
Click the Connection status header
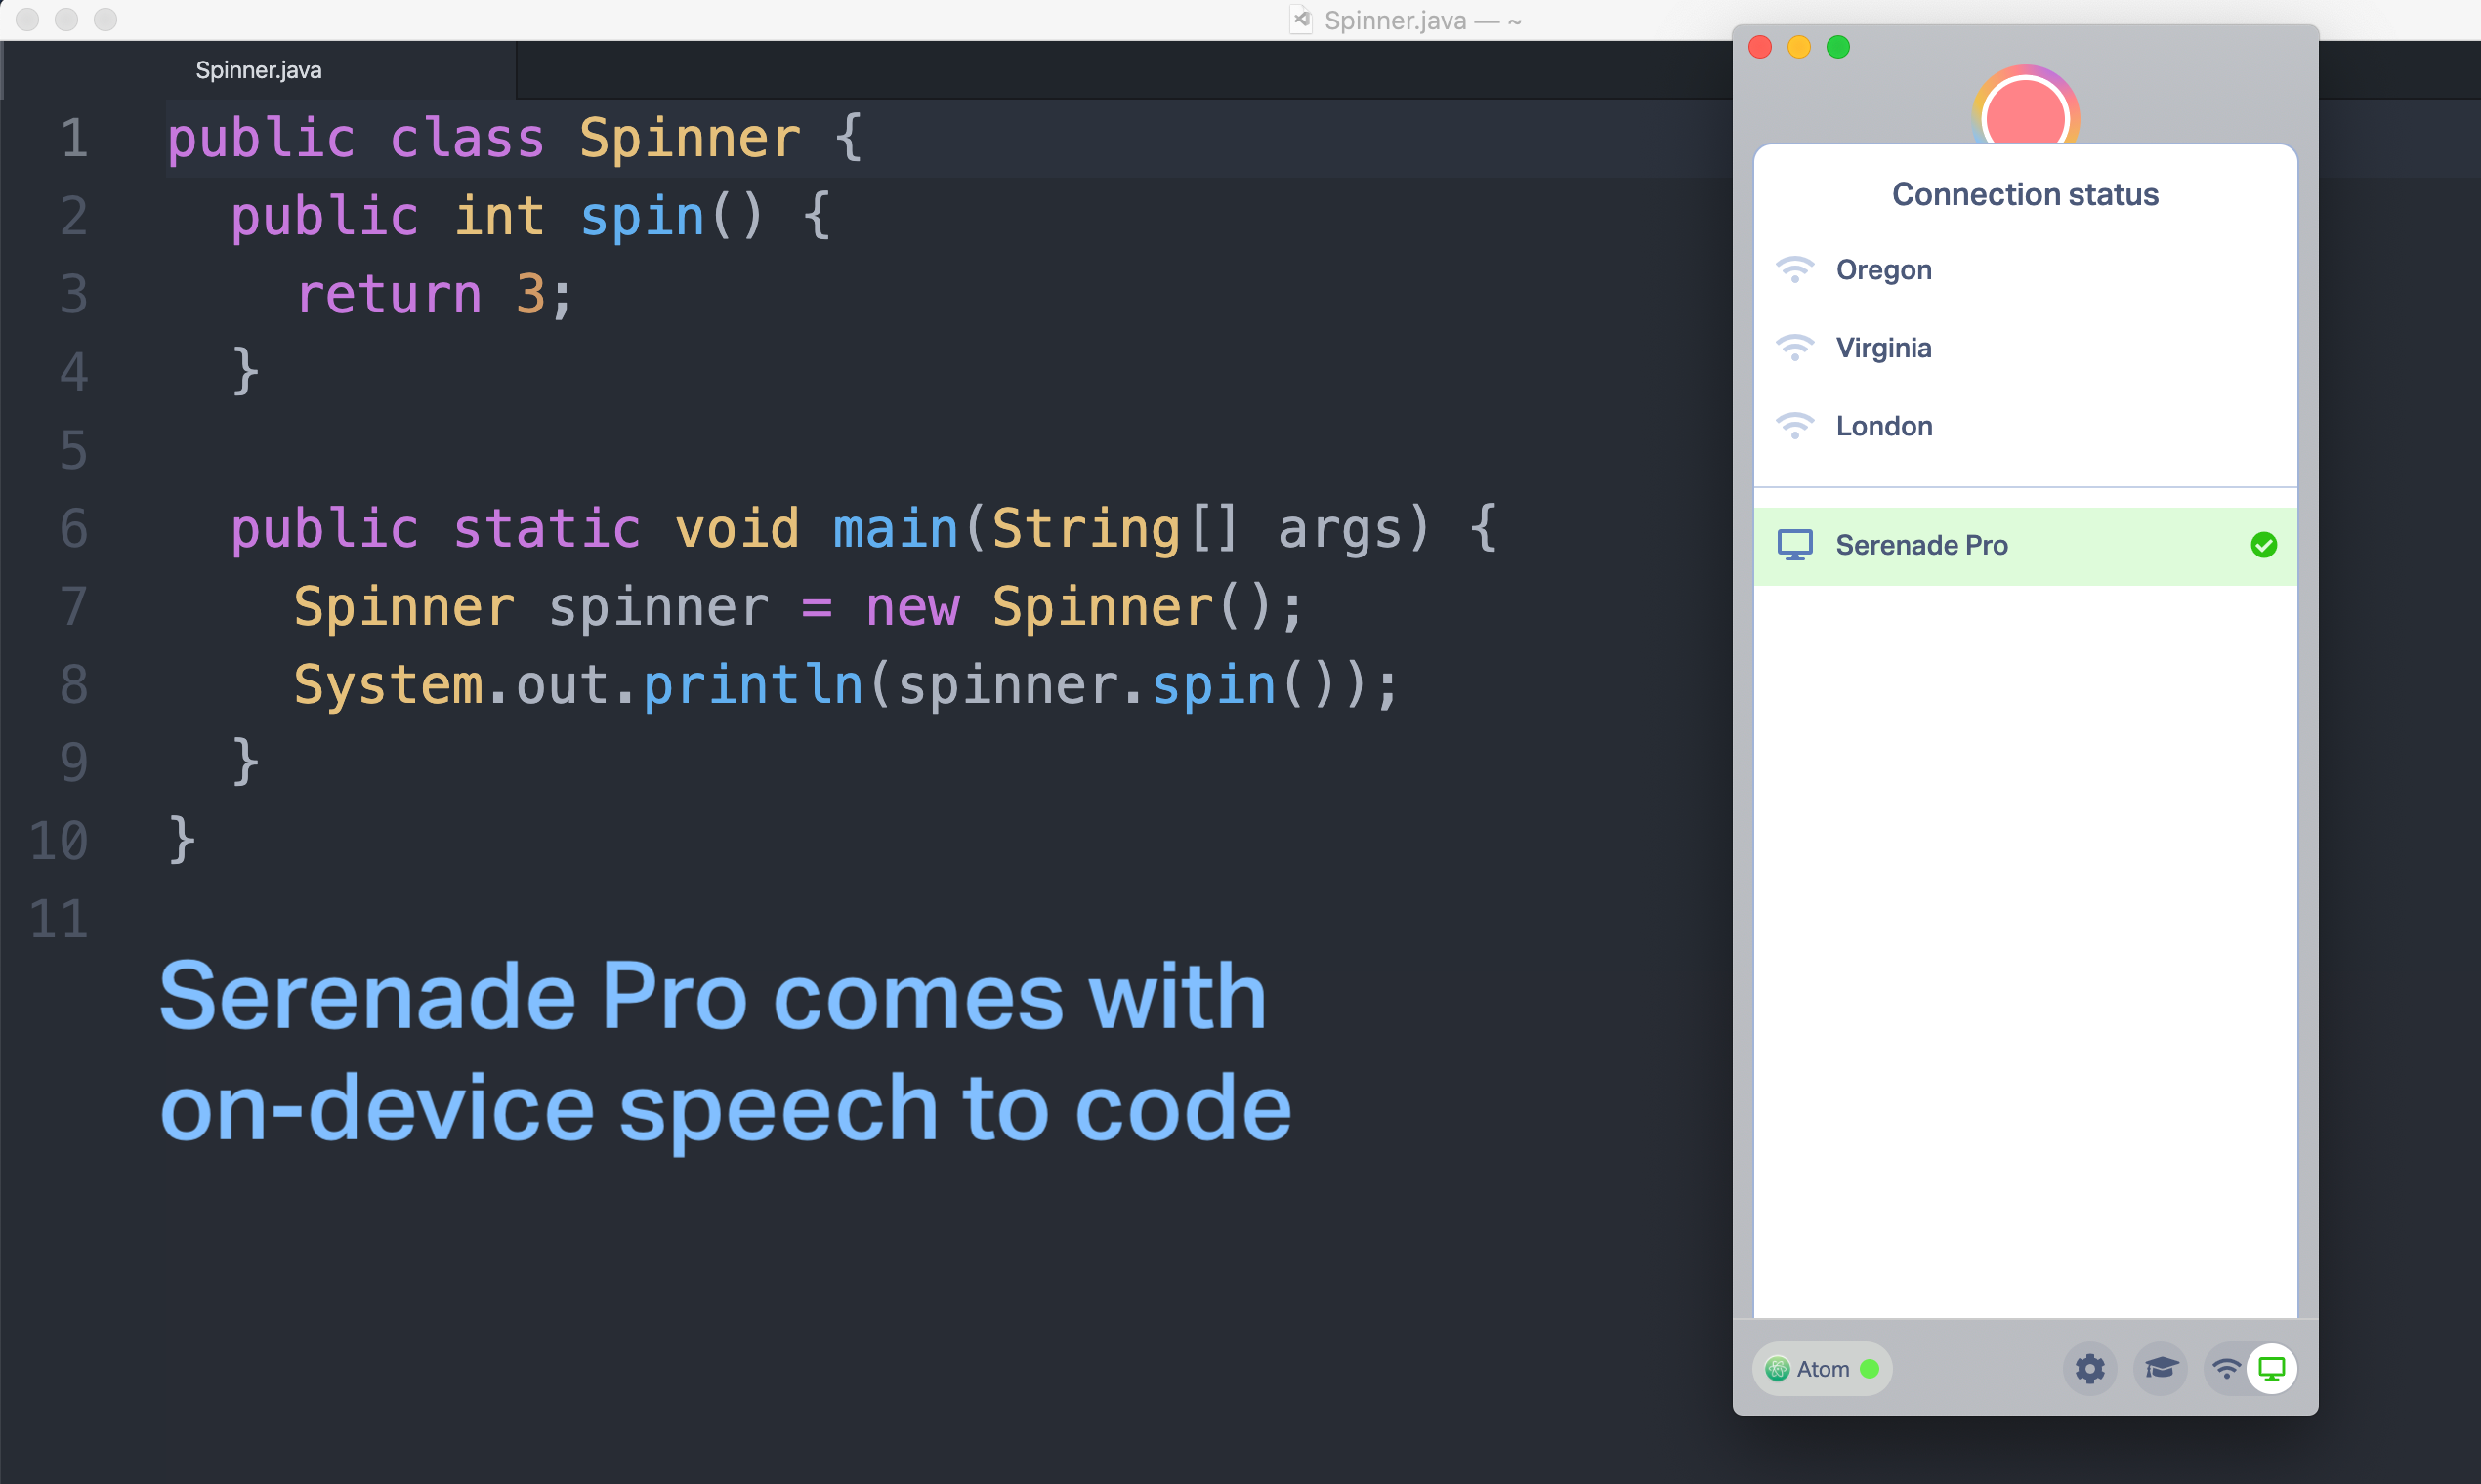[x=2025, y=193]
